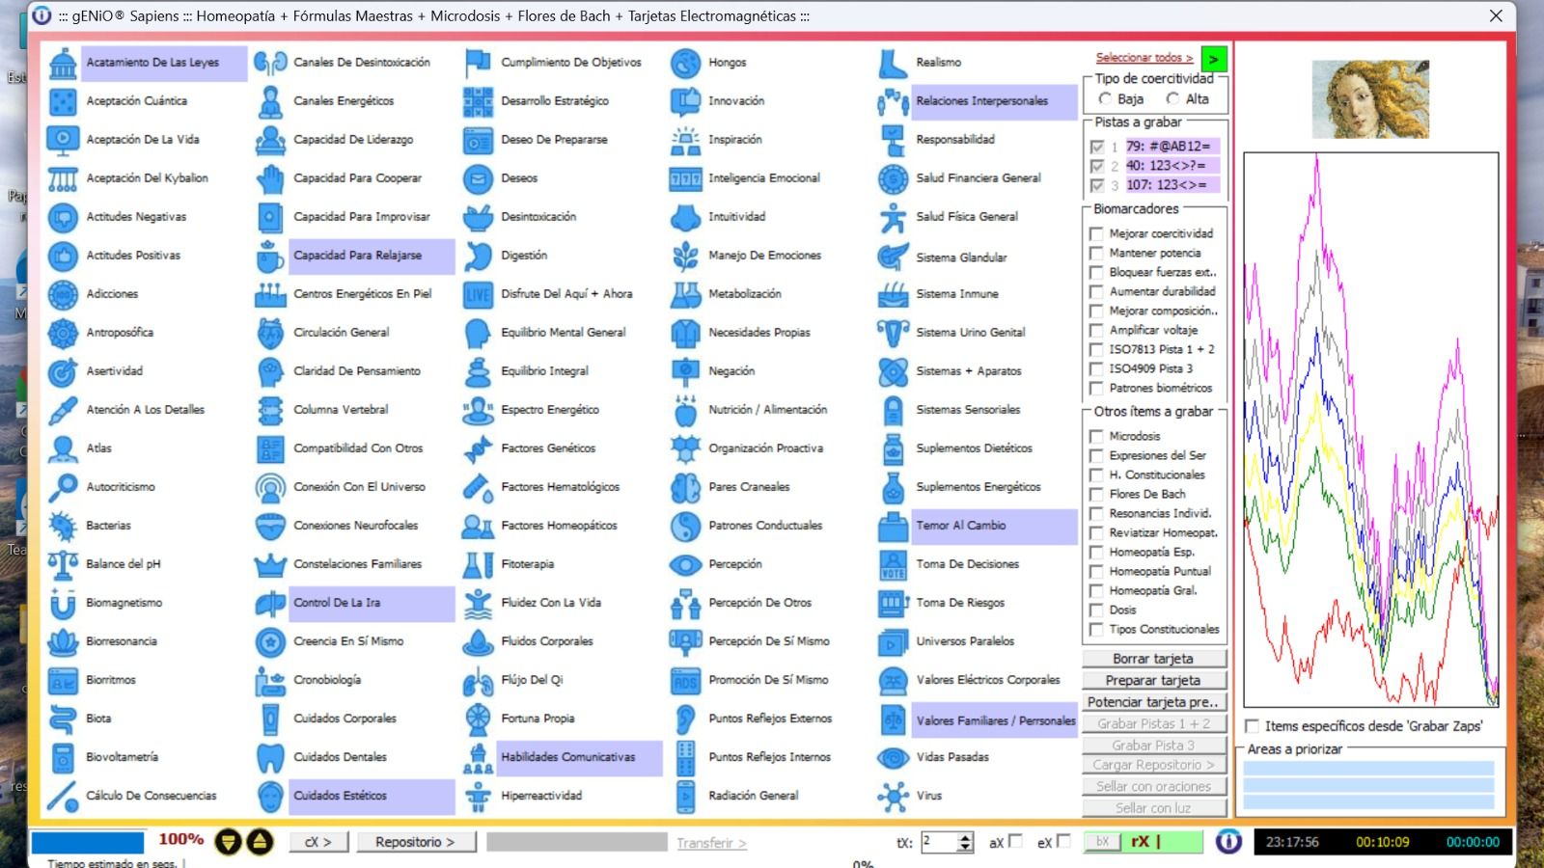Click the Inteligencia Emocional icon
This screenshot has height=868, width=1544.
point(685,178)
